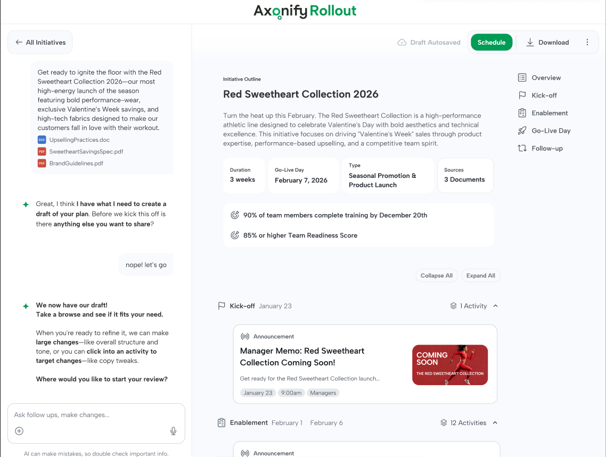606x457 pixels.
Task: Collapse the Enablement 12 Activities section chevron
Action: pyautogui.click(x=495, y=422)
